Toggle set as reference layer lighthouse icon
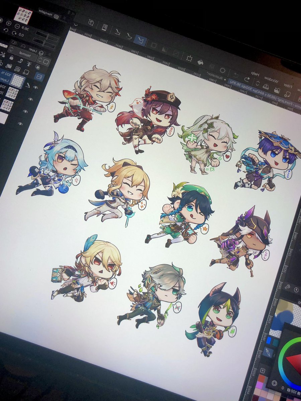 point(29,64)
